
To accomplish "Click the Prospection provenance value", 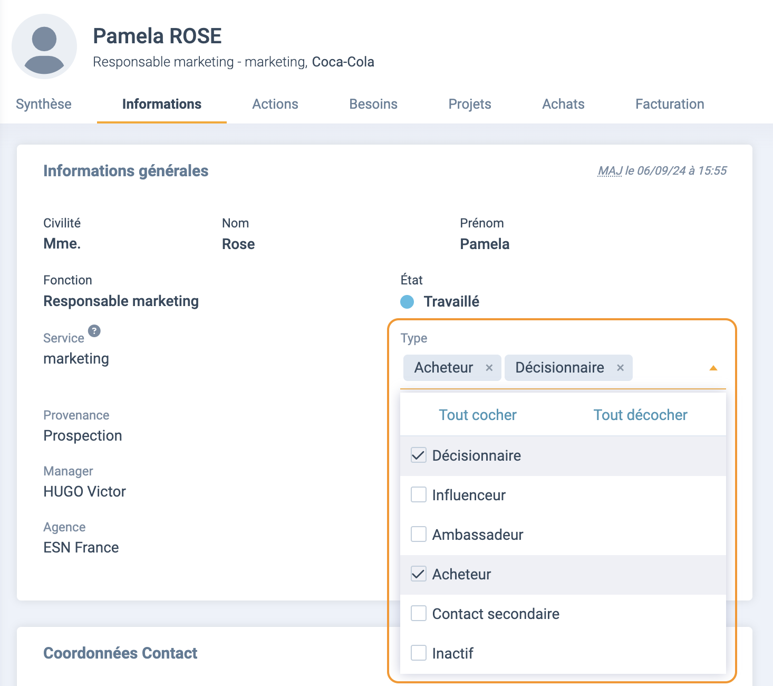I will click(83, 436).
